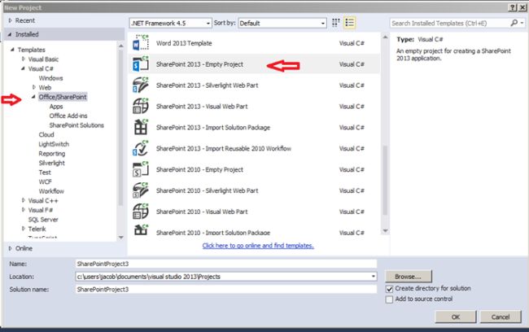Select the Workflow category
Image resolution: width=529 pixels, height=332 pixels.
pyautogui.click(x=51, y=191)
